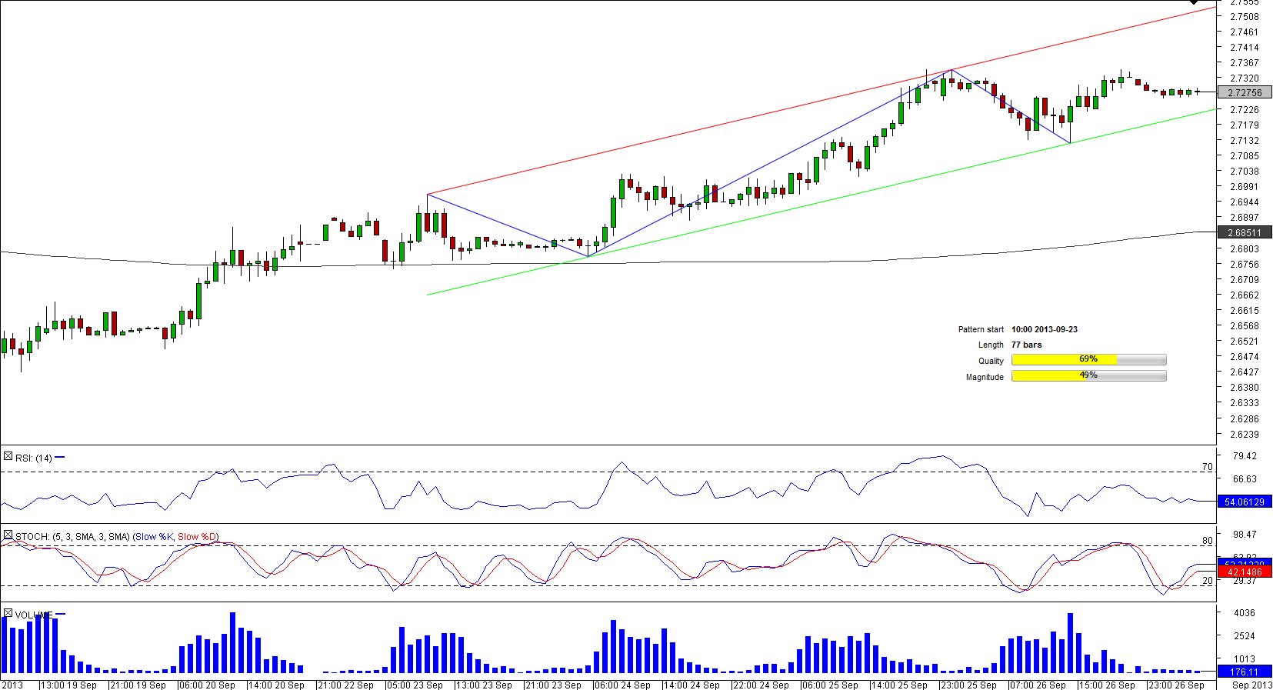This screenshot has width=1273, height=690.
Task: Click the 2.6615 price axis label
Action: [1245, 311]
